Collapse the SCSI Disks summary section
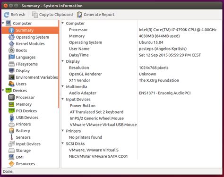 click(x=63, y=143)
